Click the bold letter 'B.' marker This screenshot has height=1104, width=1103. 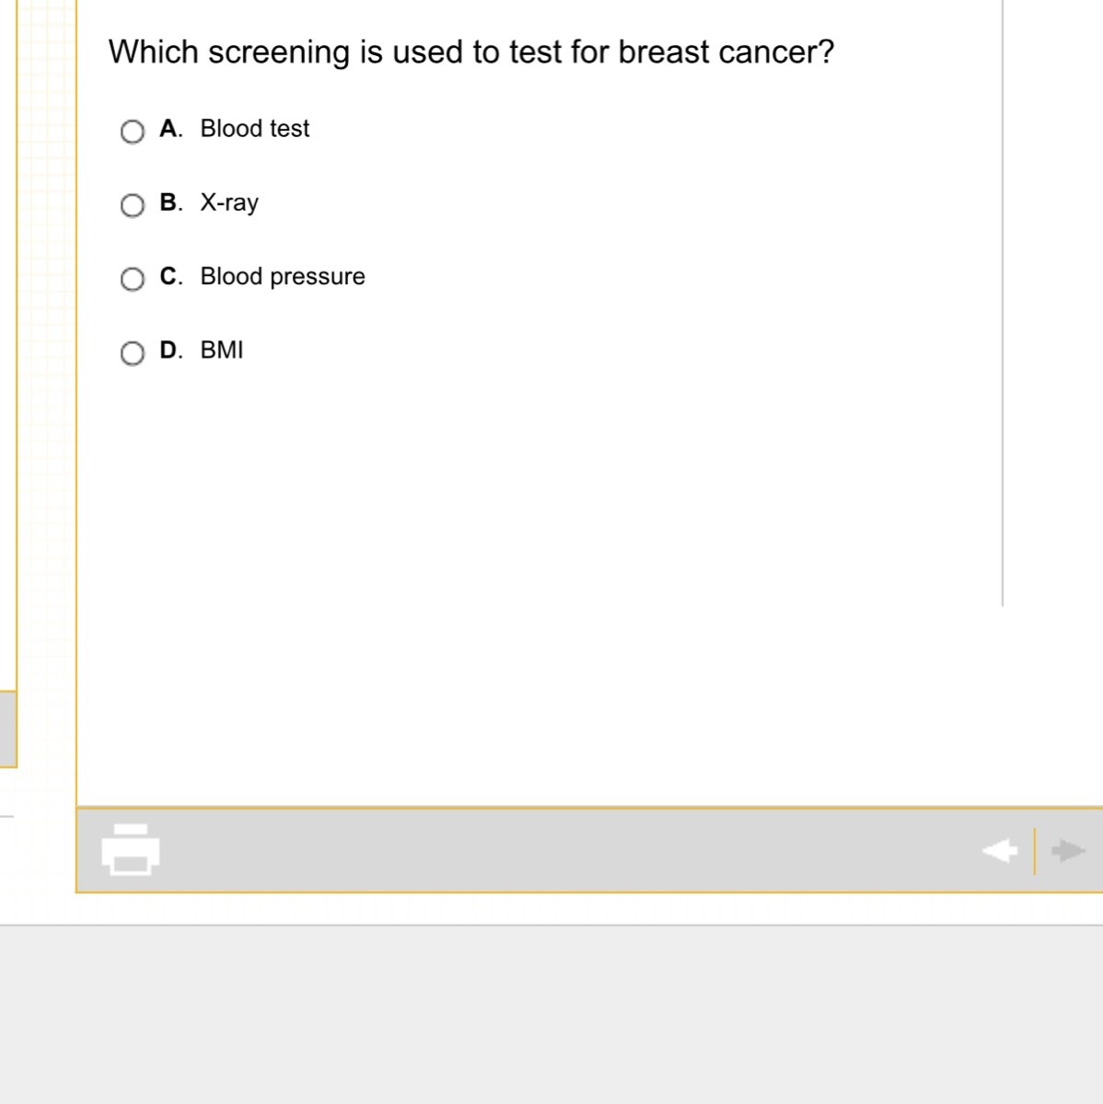(171, 202)
